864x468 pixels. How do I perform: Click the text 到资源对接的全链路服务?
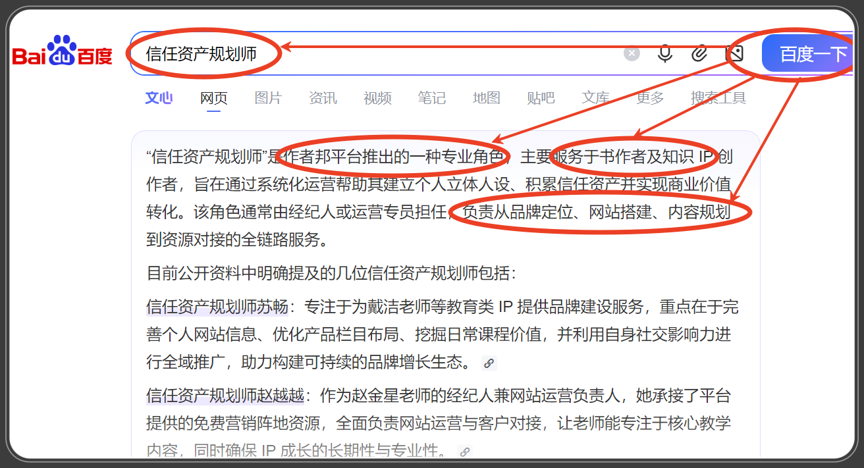[237, 240]
